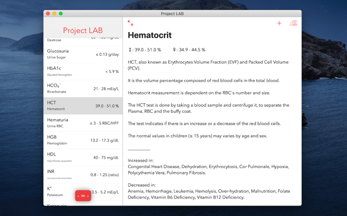Click the male symbol reference range
The height and width of the screenshot is (216, 347).
145,50
